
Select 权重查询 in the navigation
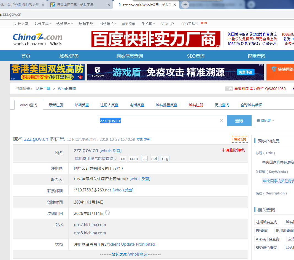click(256, 56)
